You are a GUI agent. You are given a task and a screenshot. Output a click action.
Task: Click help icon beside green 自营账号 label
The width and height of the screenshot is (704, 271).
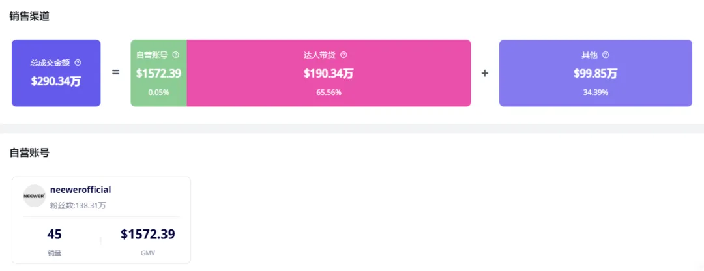(x=175, y=55)
